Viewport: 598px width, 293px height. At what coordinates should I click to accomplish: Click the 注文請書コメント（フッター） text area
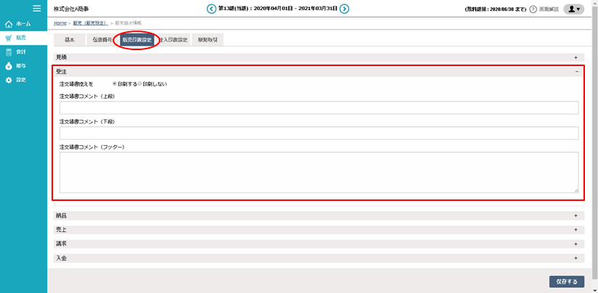pyautogui.click(x=319, y=172)
